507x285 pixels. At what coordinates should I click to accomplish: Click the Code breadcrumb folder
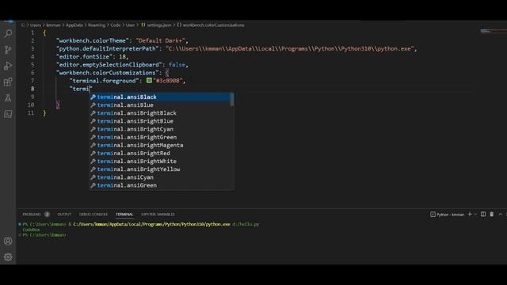[x=116, y=25]
